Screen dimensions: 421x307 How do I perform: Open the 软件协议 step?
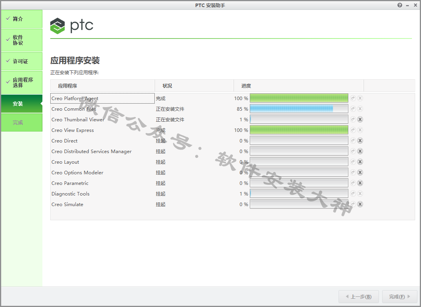pyautogui.click(x=22, y=40)
